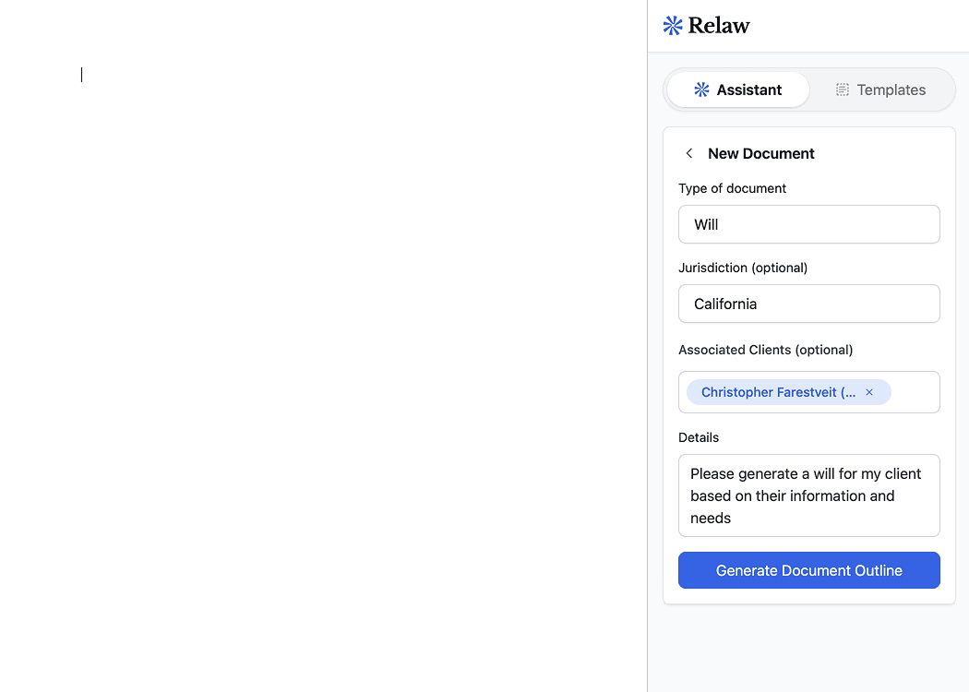The height and width of the screenshot is (692, 969).
Task: Click the 'Type of document' label
Action: tap(732, 188)
